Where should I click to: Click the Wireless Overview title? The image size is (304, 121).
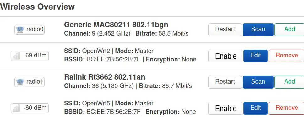click(x=37, y=7)
